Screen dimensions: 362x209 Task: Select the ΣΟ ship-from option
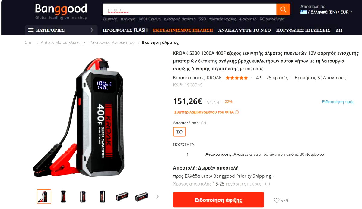(179, 132)
